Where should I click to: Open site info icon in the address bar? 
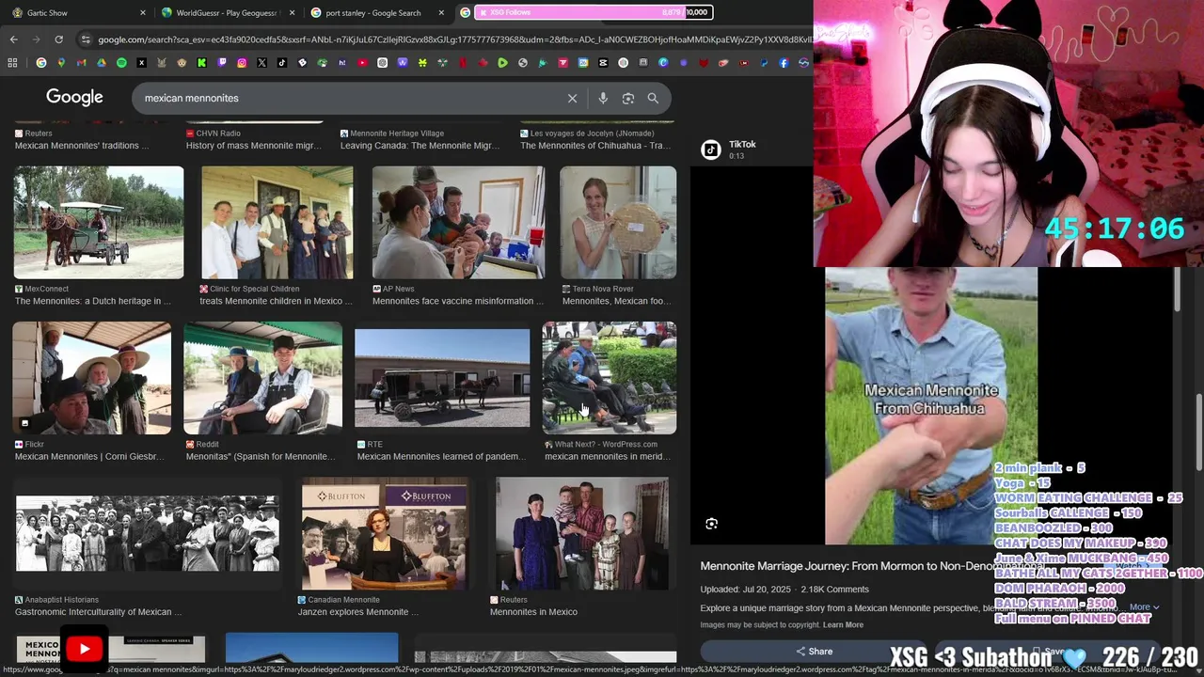pos(86,39)
